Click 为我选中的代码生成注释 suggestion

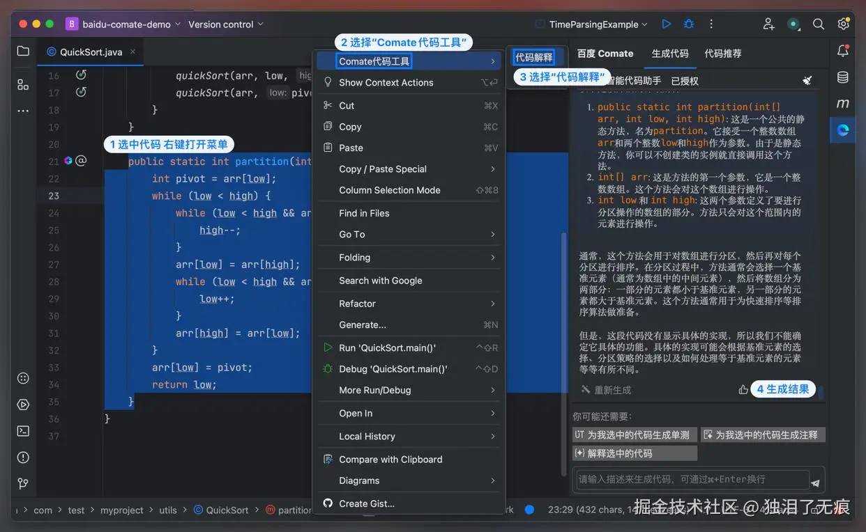click(x=763, y=435)
